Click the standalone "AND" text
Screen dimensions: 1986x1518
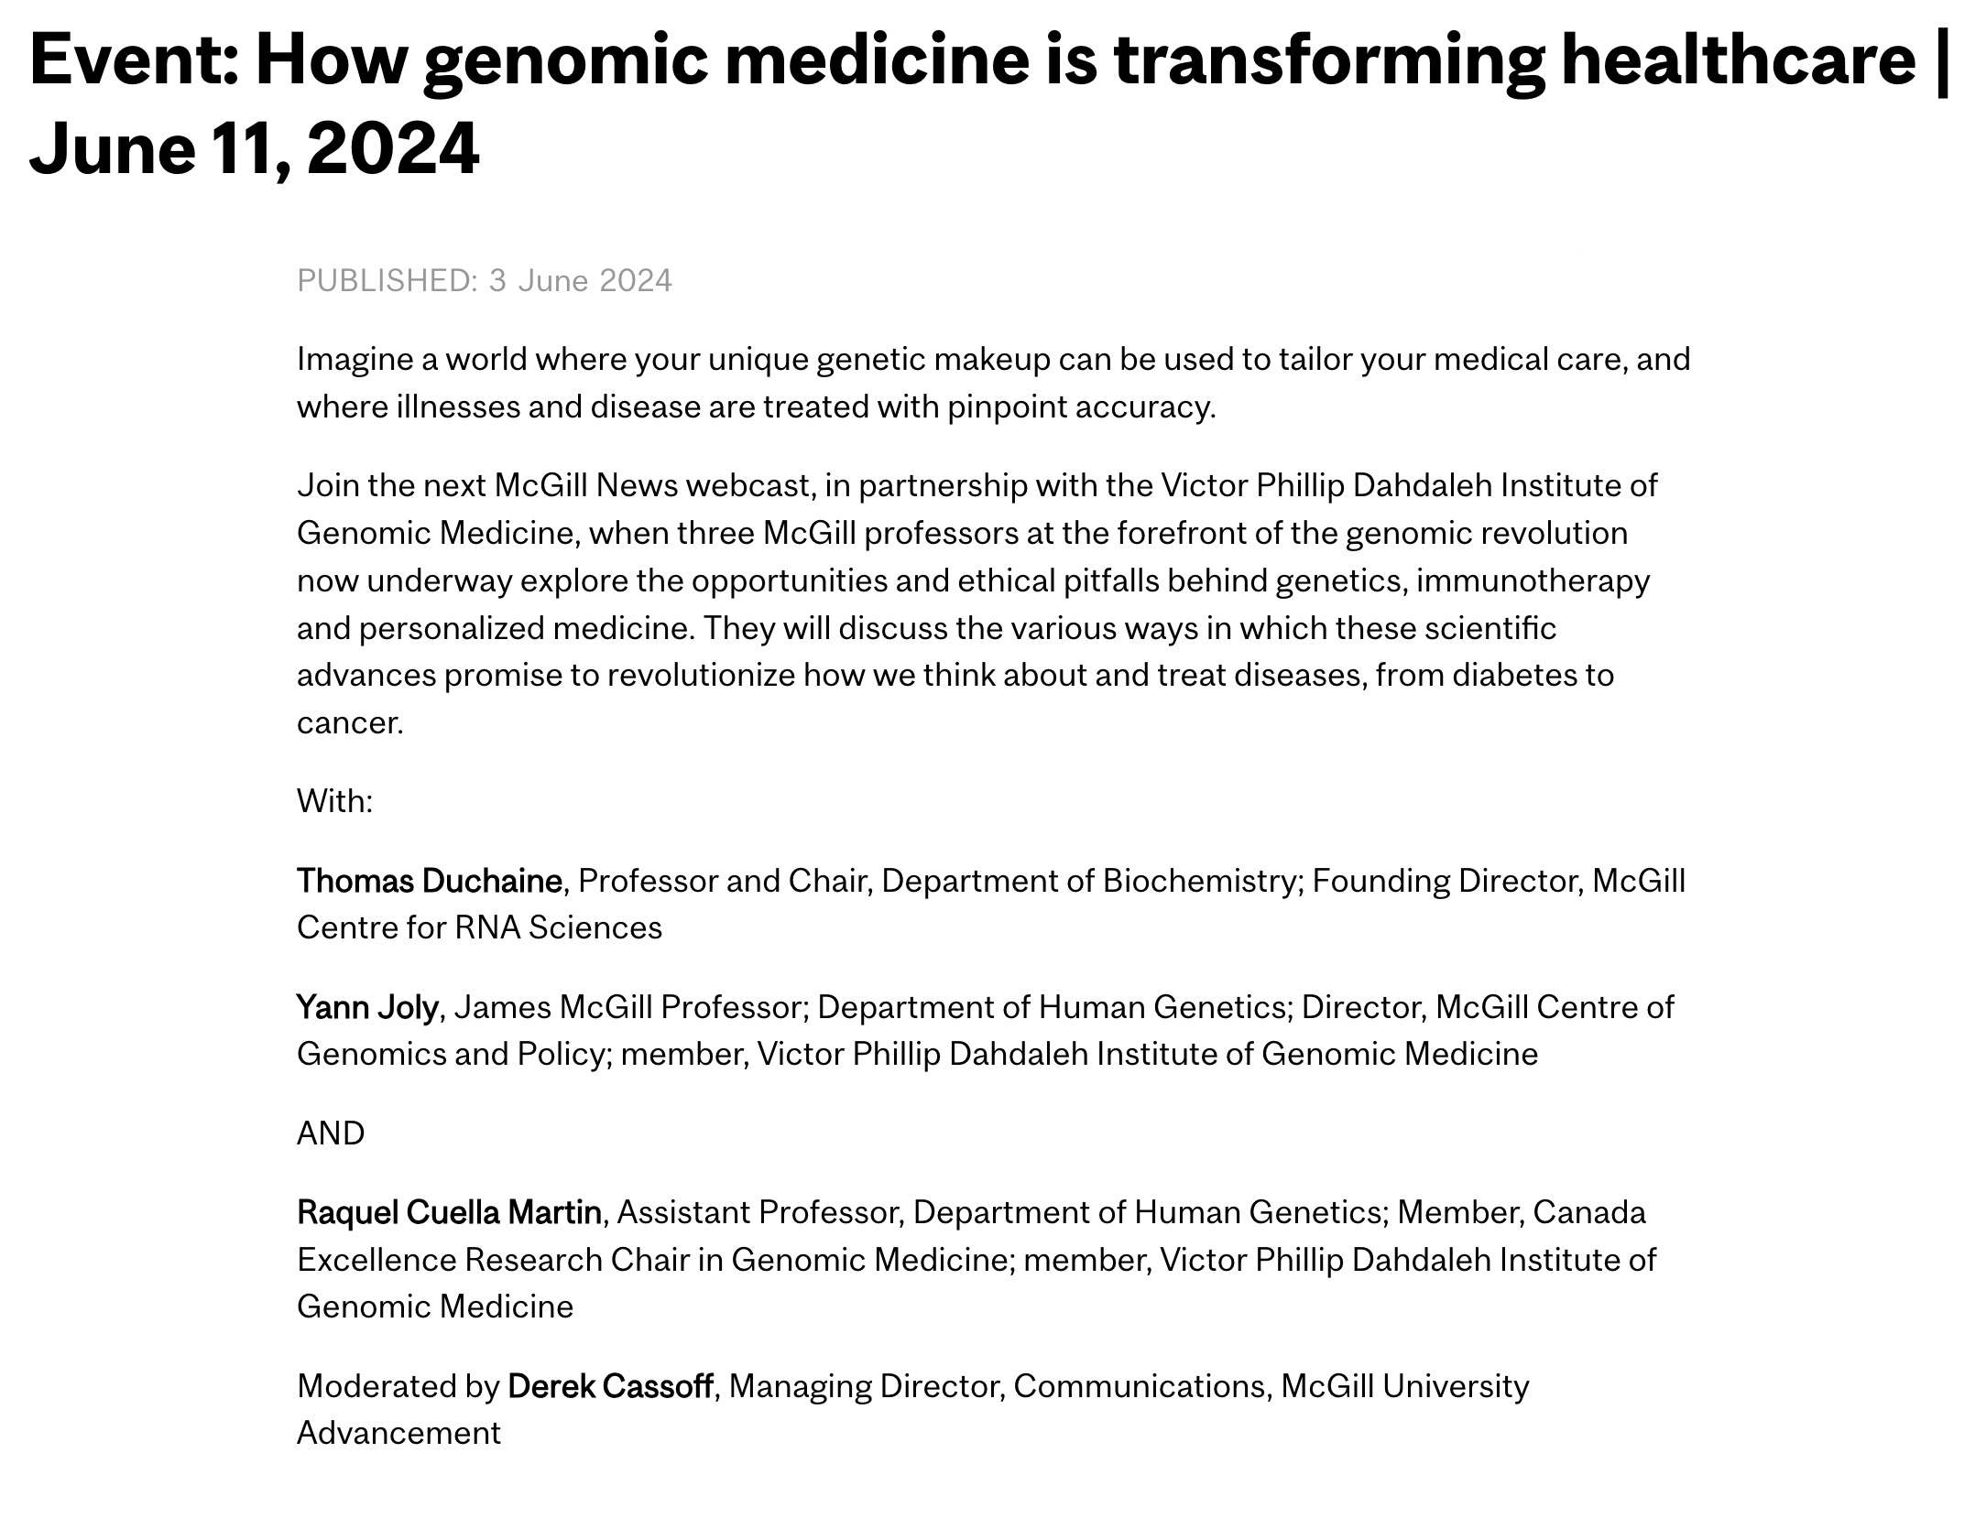pyautogui.click(x=331, y=1133)
